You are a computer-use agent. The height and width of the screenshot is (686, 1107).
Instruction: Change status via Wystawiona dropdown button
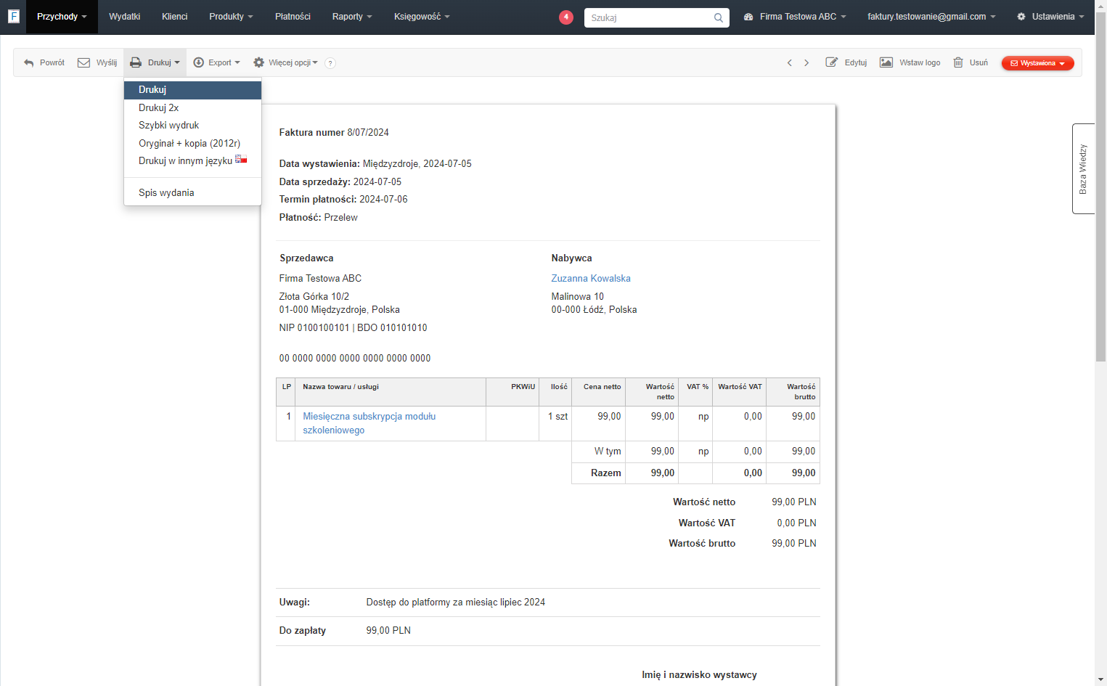click(1037, 63)
